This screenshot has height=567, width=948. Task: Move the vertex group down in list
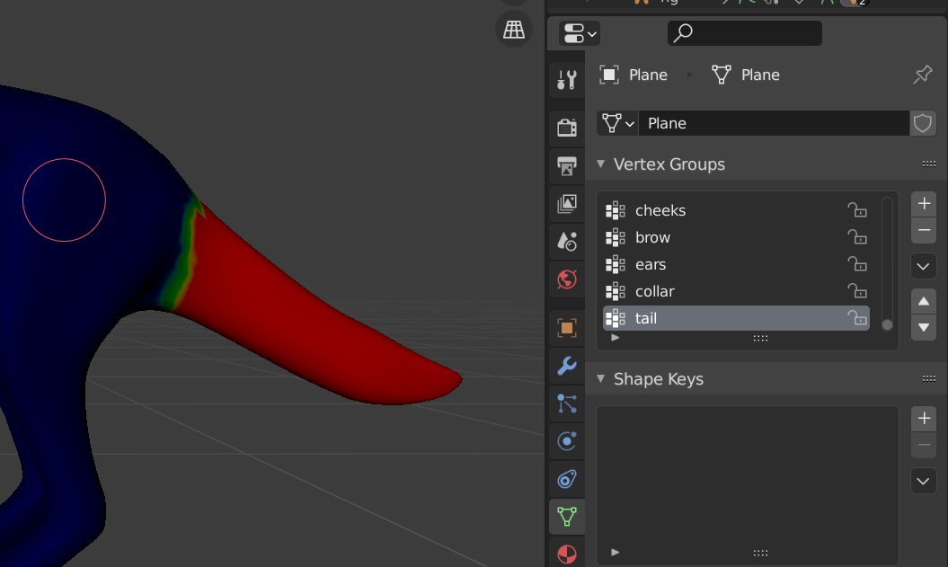(x=924, y=328)
